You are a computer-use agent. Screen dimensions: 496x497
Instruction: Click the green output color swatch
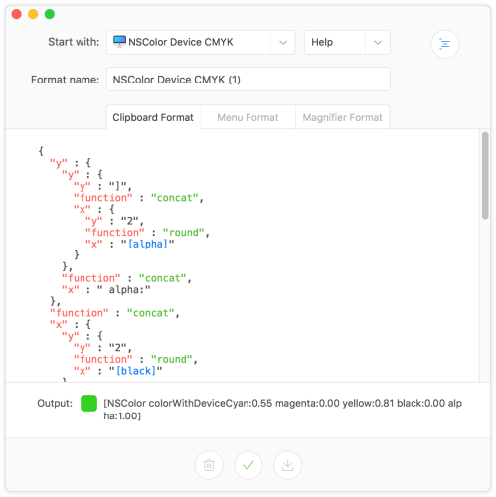pos(88,403)
